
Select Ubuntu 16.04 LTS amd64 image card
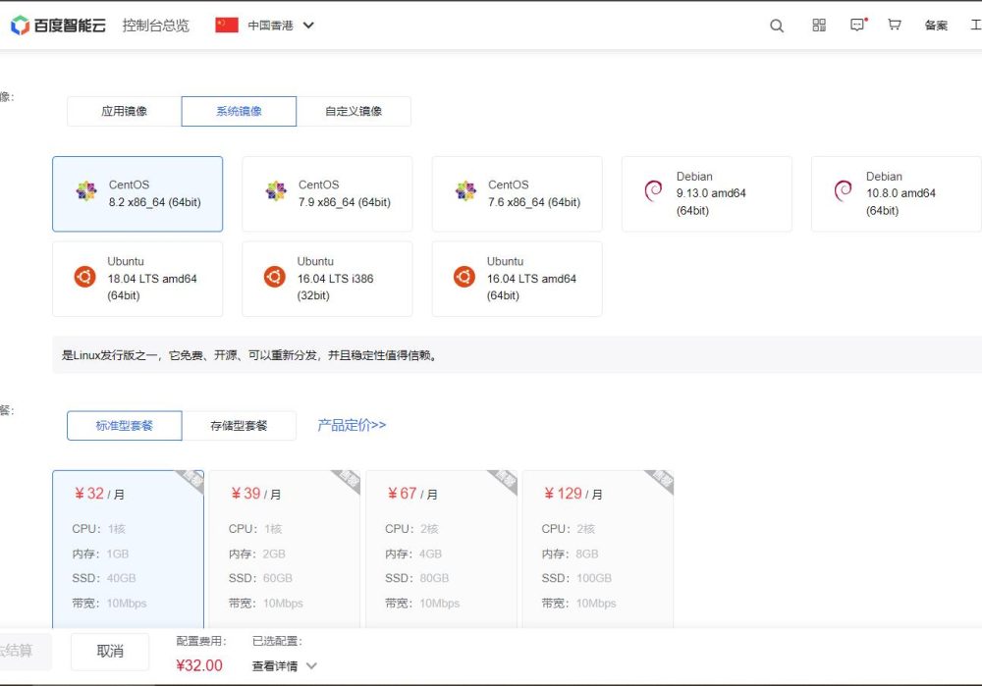517,279
